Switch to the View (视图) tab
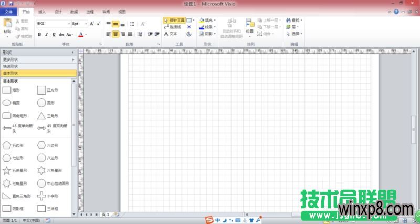 (x=122, y=12)
